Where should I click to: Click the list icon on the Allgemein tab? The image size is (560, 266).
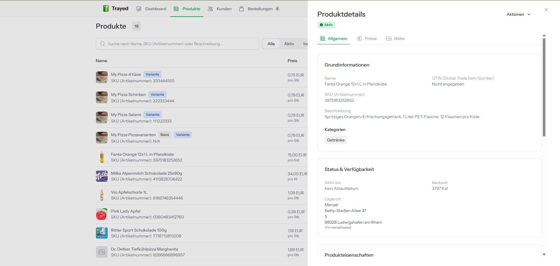[323, 38]
